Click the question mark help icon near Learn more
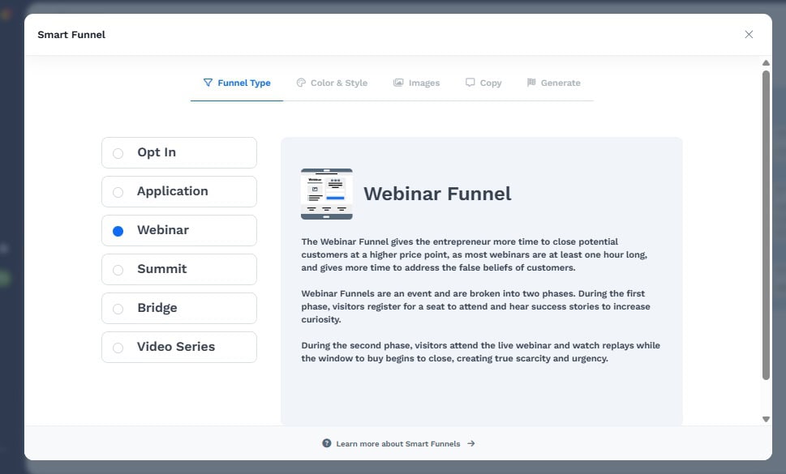 point(326,443)
